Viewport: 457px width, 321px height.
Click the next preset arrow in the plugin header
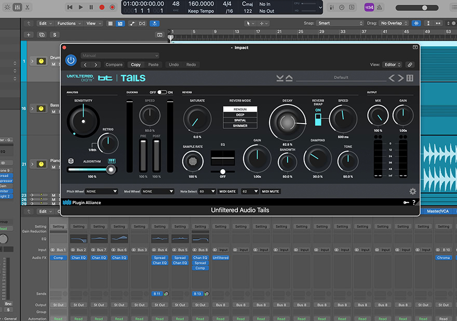coord(96,65)
